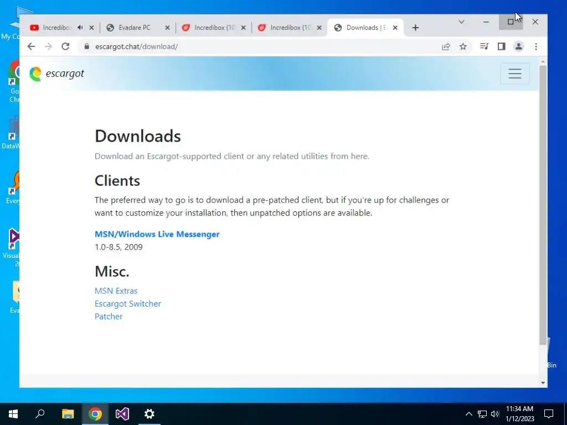
Task: Open the Escargot Switcher link
Action: 128,304
